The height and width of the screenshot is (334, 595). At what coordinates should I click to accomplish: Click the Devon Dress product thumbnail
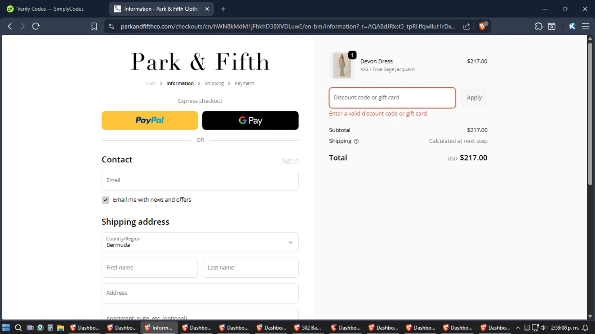point(342,65)
